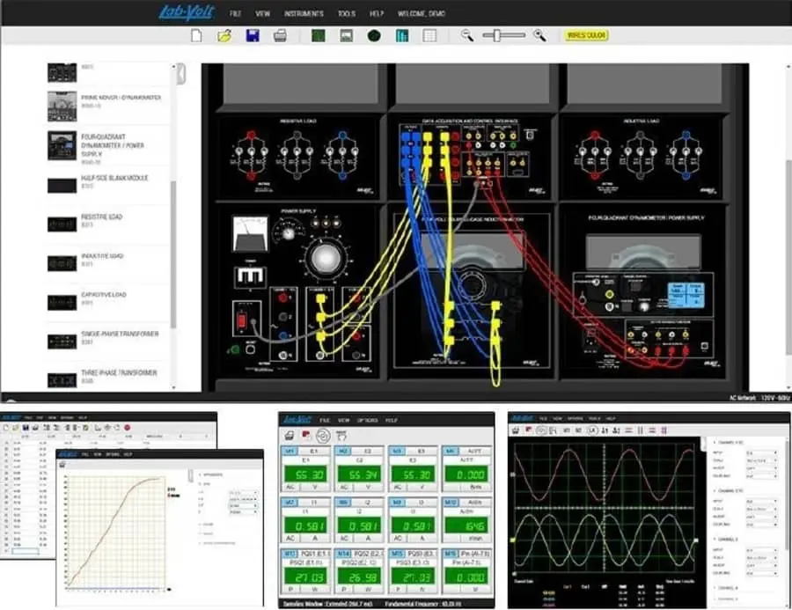Toggle AC mode button under E1 meter
This screenshot has width=792, height=610.
click(290, 487)
